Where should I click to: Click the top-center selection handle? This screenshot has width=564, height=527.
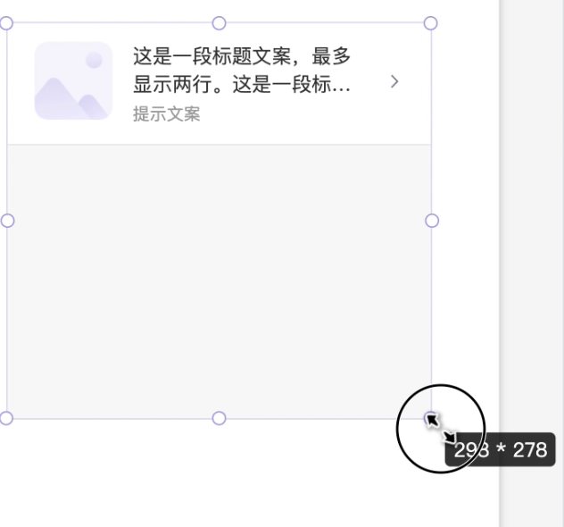click(219, 23)
